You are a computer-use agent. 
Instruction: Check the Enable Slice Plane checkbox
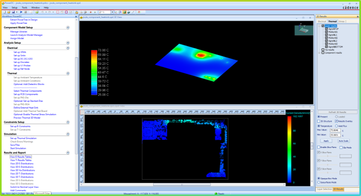pyautogui.click(x=319, y=147)
